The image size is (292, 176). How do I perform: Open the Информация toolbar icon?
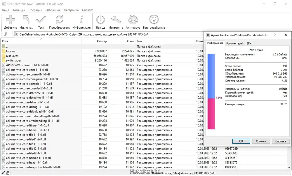[x=81, y=20]
